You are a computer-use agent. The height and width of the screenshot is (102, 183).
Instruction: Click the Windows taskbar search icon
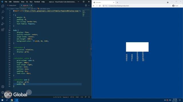[7, 100]
